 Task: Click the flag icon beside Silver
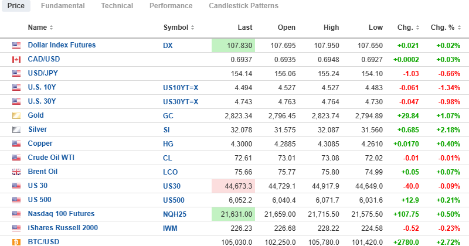(16, 130)
